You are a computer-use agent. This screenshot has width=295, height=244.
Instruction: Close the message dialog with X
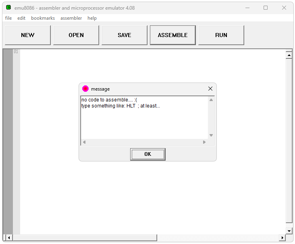(x=210, y=89)
